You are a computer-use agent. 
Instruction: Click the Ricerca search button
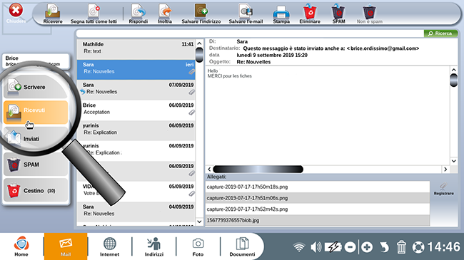[440, 33]
